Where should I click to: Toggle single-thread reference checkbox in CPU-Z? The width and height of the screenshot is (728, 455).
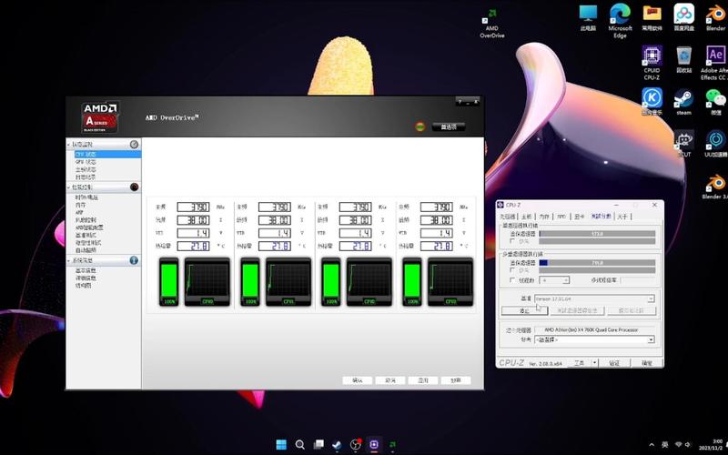(512, 241)
